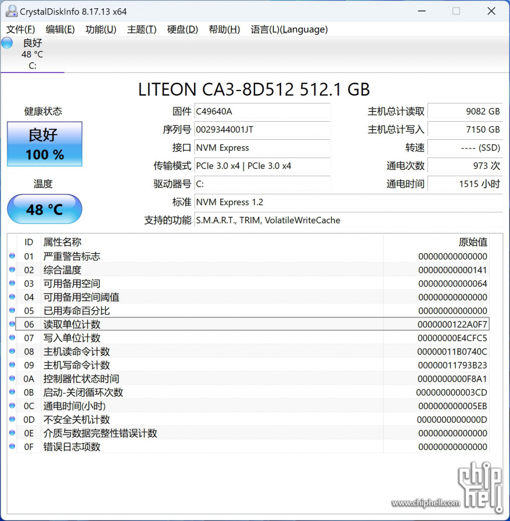
Task: Open the 语言(L)(Language) menu
Action: click(x=289, y=30)
